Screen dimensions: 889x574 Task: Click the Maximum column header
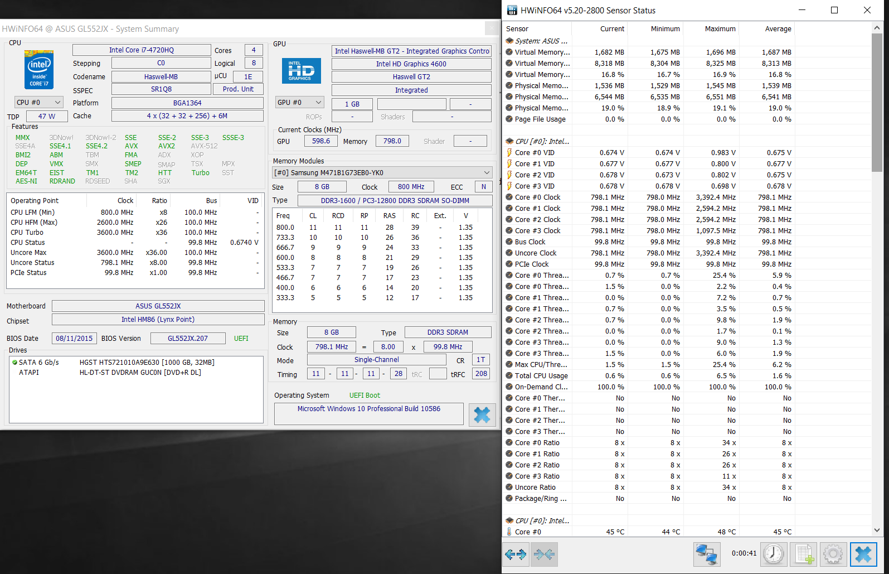tap(711, 29)
